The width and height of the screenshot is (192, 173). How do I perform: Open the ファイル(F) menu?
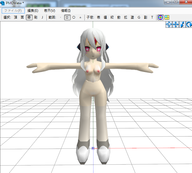13,11
